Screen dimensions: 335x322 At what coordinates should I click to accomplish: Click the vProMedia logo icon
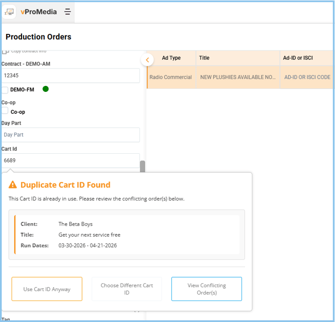click(x=10, y=12)
